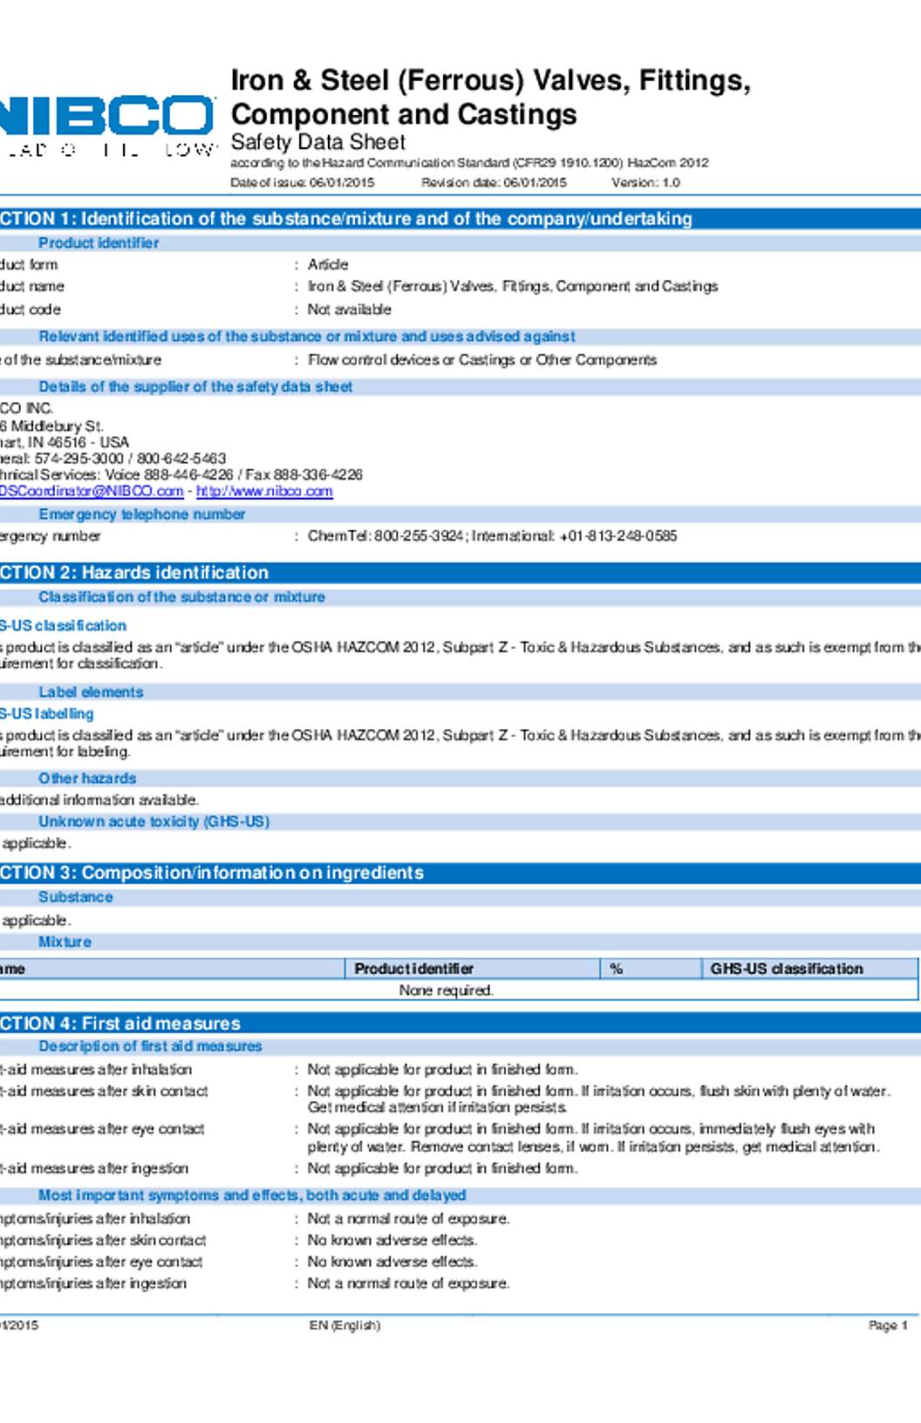921x1423 pixels.
Task: Click the Section 4 First aid measures heading
Action: point(460,1024)
